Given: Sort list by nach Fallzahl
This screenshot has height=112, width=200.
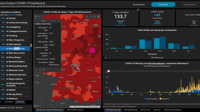Looking at the screenshot, I should 9,102.
